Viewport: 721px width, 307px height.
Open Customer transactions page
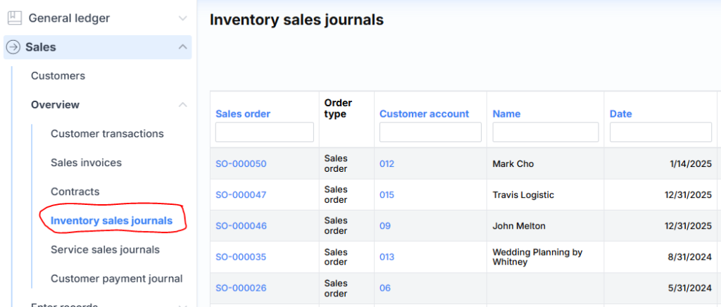(x=107, y=134)
